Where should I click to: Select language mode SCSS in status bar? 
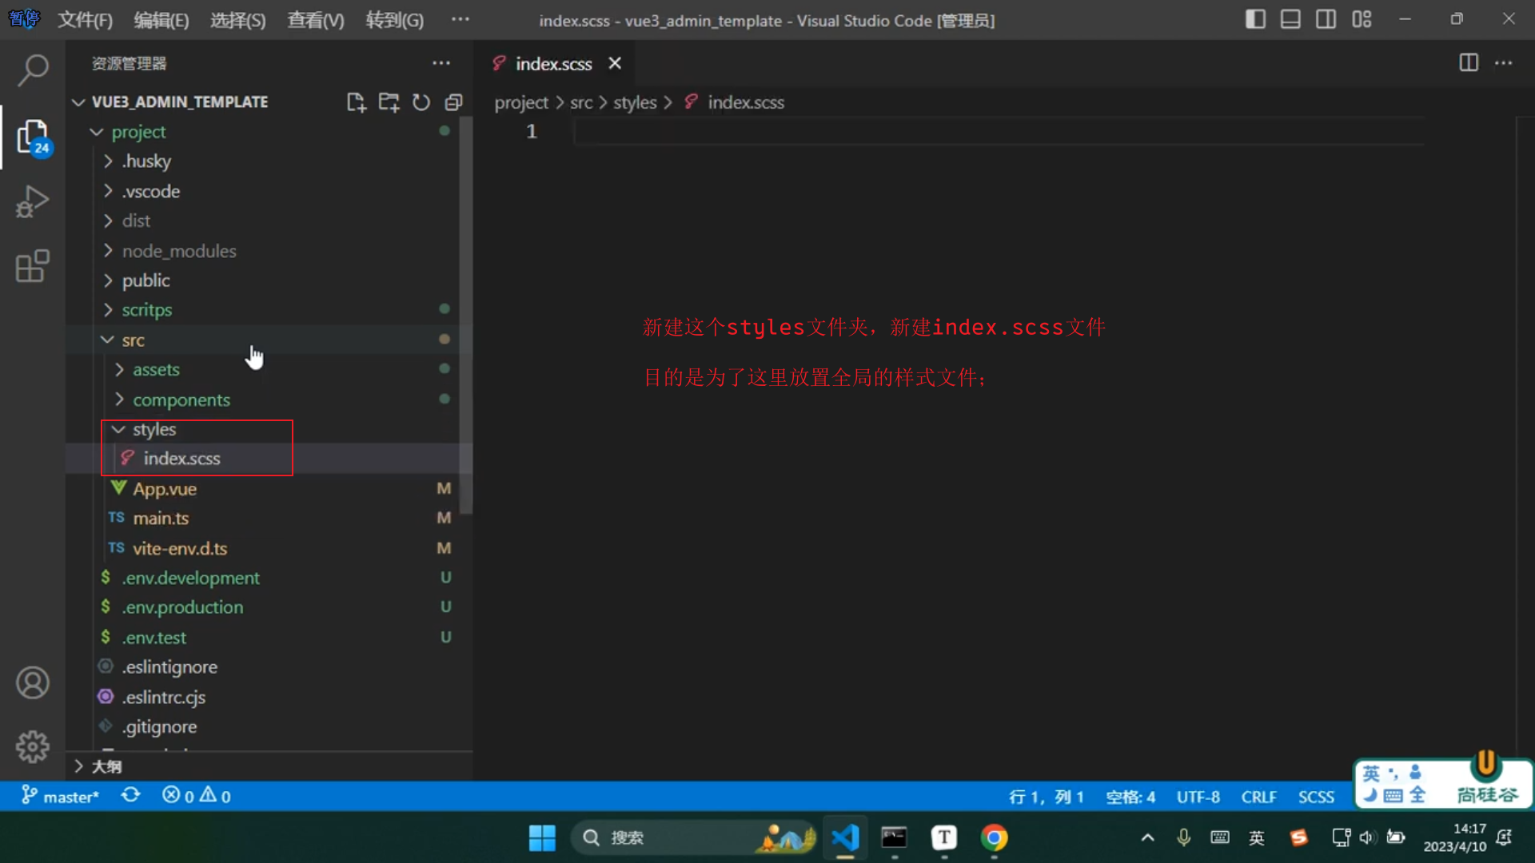click(1316, 797)
